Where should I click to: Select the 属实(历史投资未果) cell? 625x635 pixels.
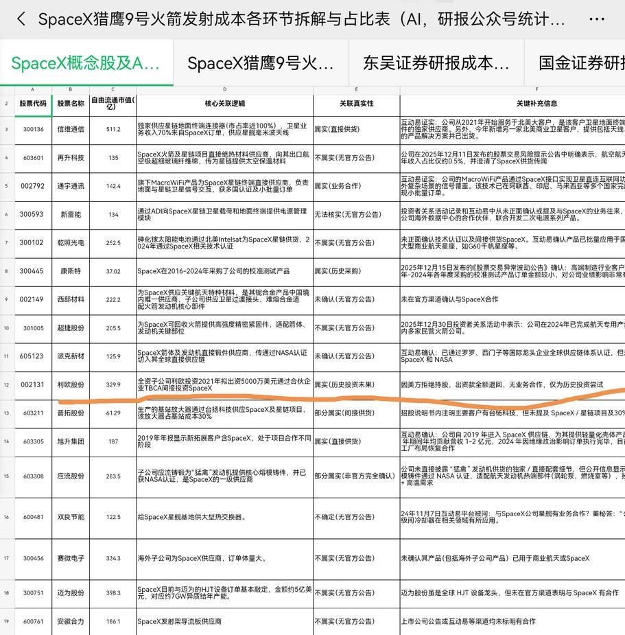pyautogui.click(x=356, y=384)
